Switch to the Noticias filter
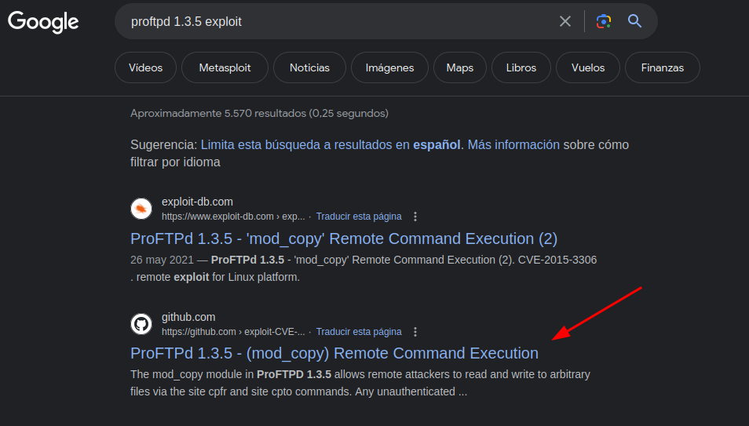This screenshot has width=749, height=426. pos(309,67)
